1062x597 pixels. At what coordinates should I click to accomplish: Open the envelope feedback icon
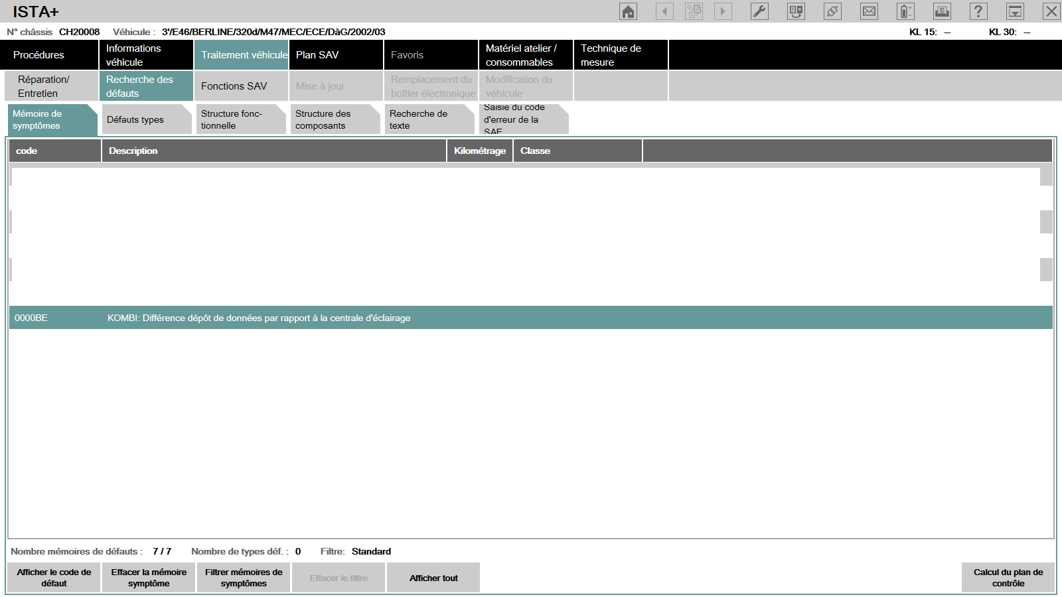869,11
